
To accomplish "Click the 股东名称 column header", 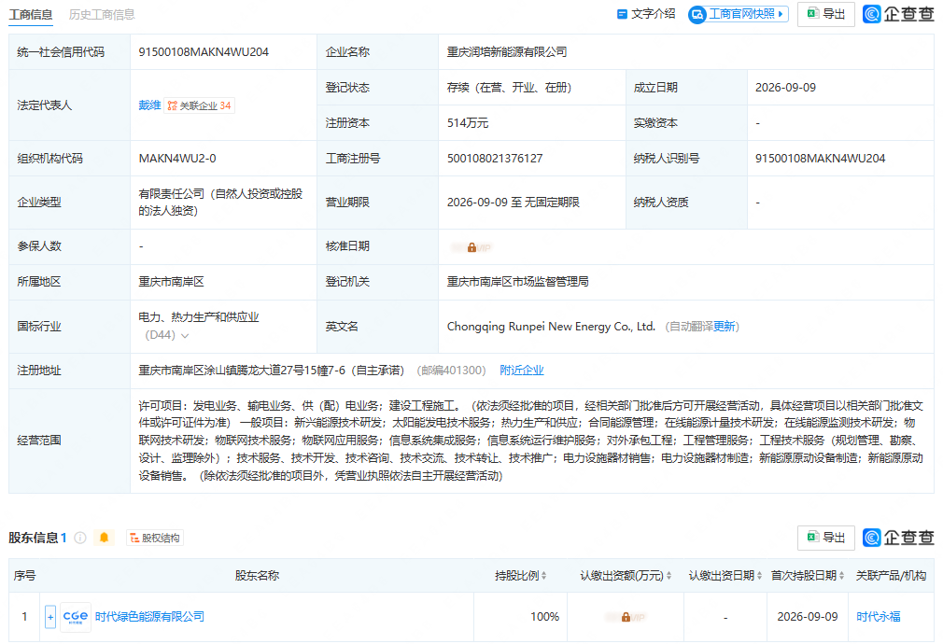I will click(x=257, y=576).
